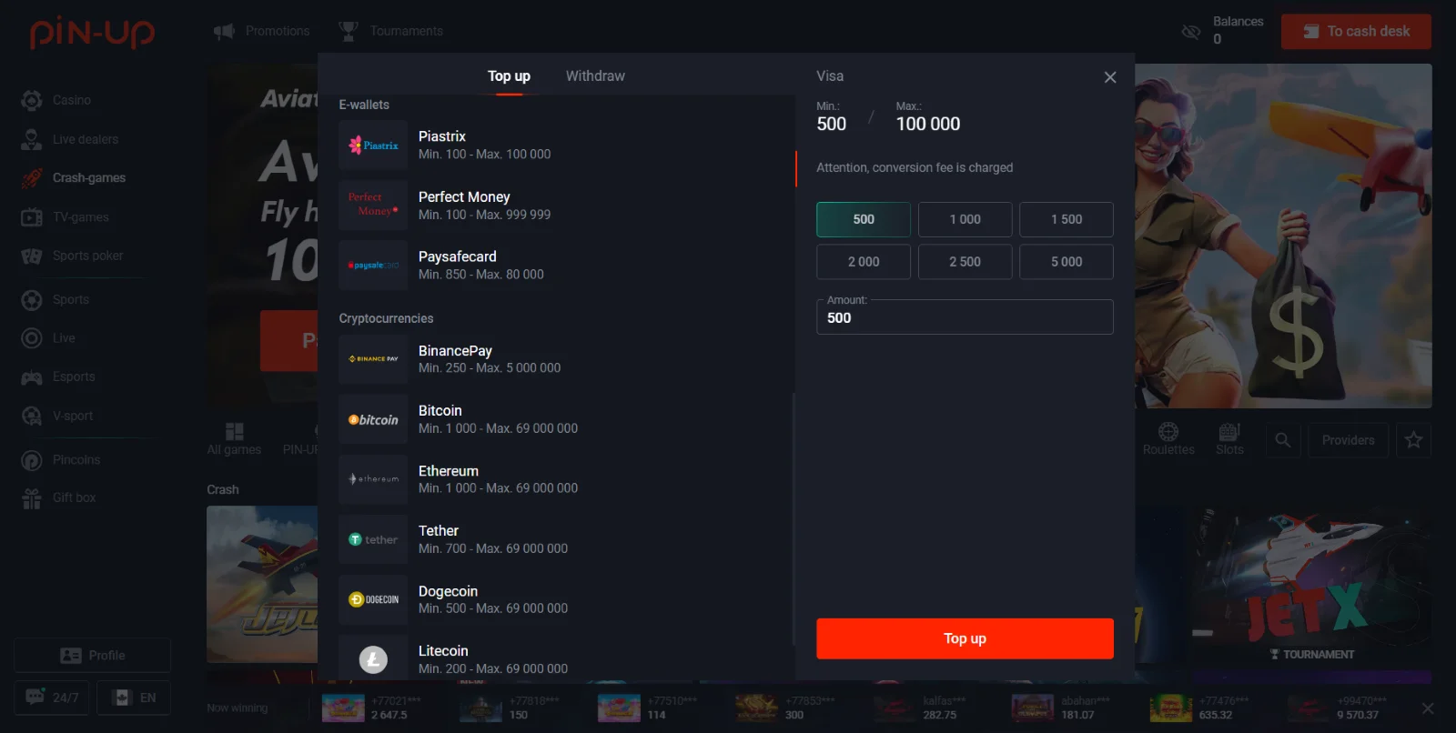The width and height of the screenshot is (1456, 733).
Task: Select the 2 500 preset amount
Action: (x=965, y=262)
